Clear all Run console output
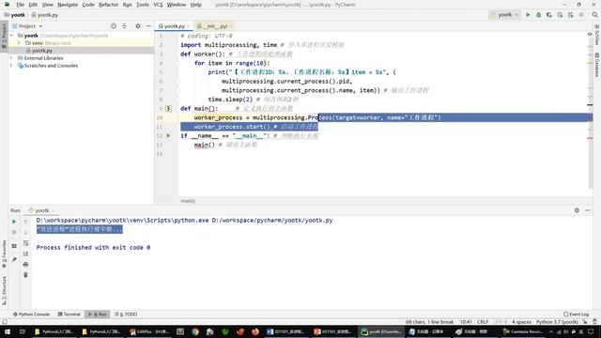 point(25,275)
